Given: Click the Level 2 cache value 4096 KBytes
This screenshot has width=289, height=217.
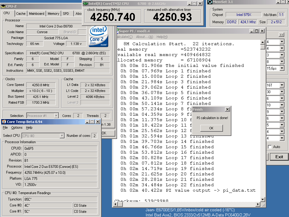Looking at the screenshot, I should [x=95, y=97].
